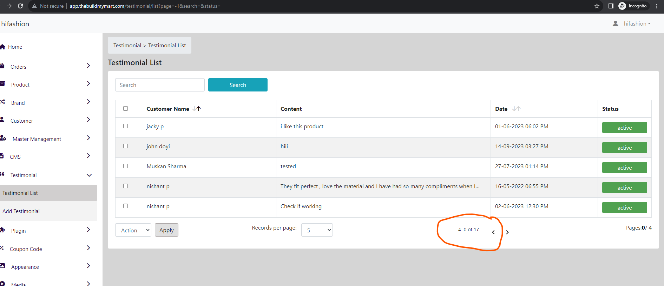Click the Coupon Code percent icon
This screenshot has width=664, height=286.
coord(2,248)
